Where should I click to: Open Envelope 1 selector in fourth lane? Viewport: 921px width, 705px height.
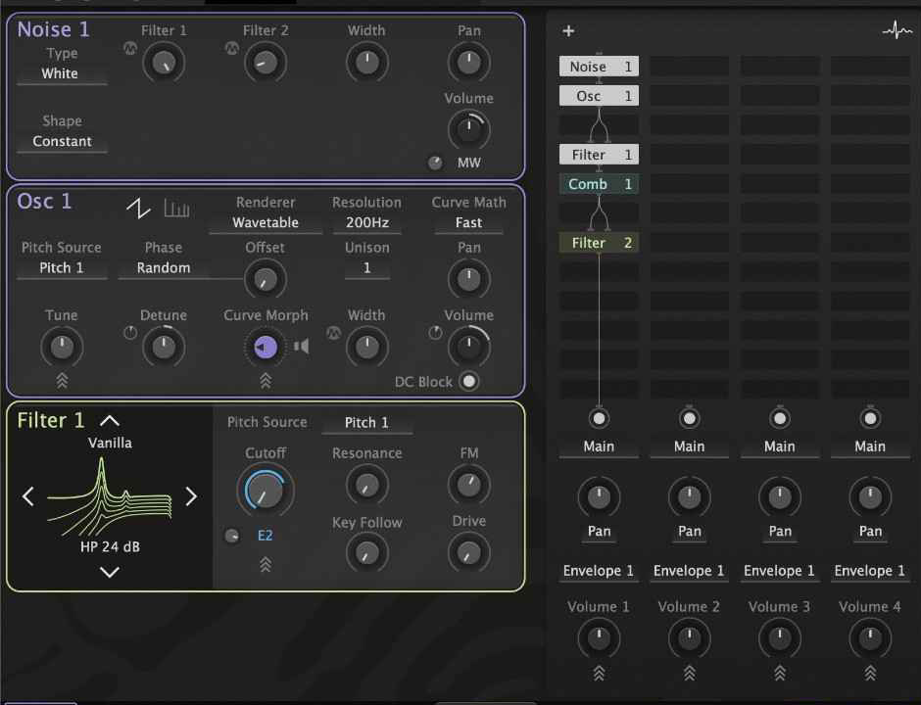coord(870,571)
